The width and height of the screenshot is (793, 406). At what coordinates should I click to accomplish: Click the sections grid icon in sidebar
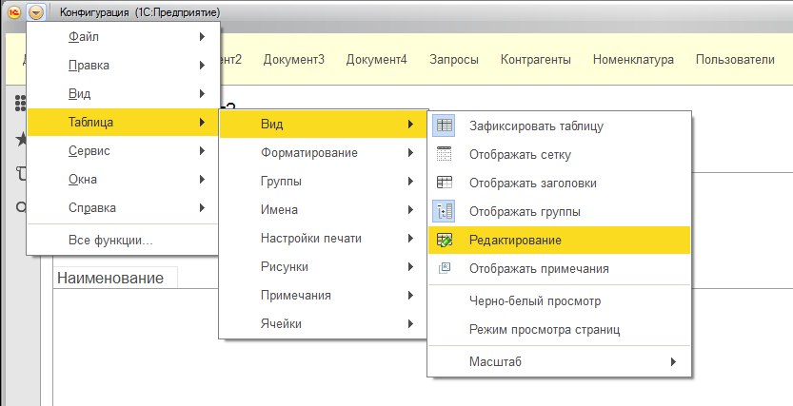point(19,102)
